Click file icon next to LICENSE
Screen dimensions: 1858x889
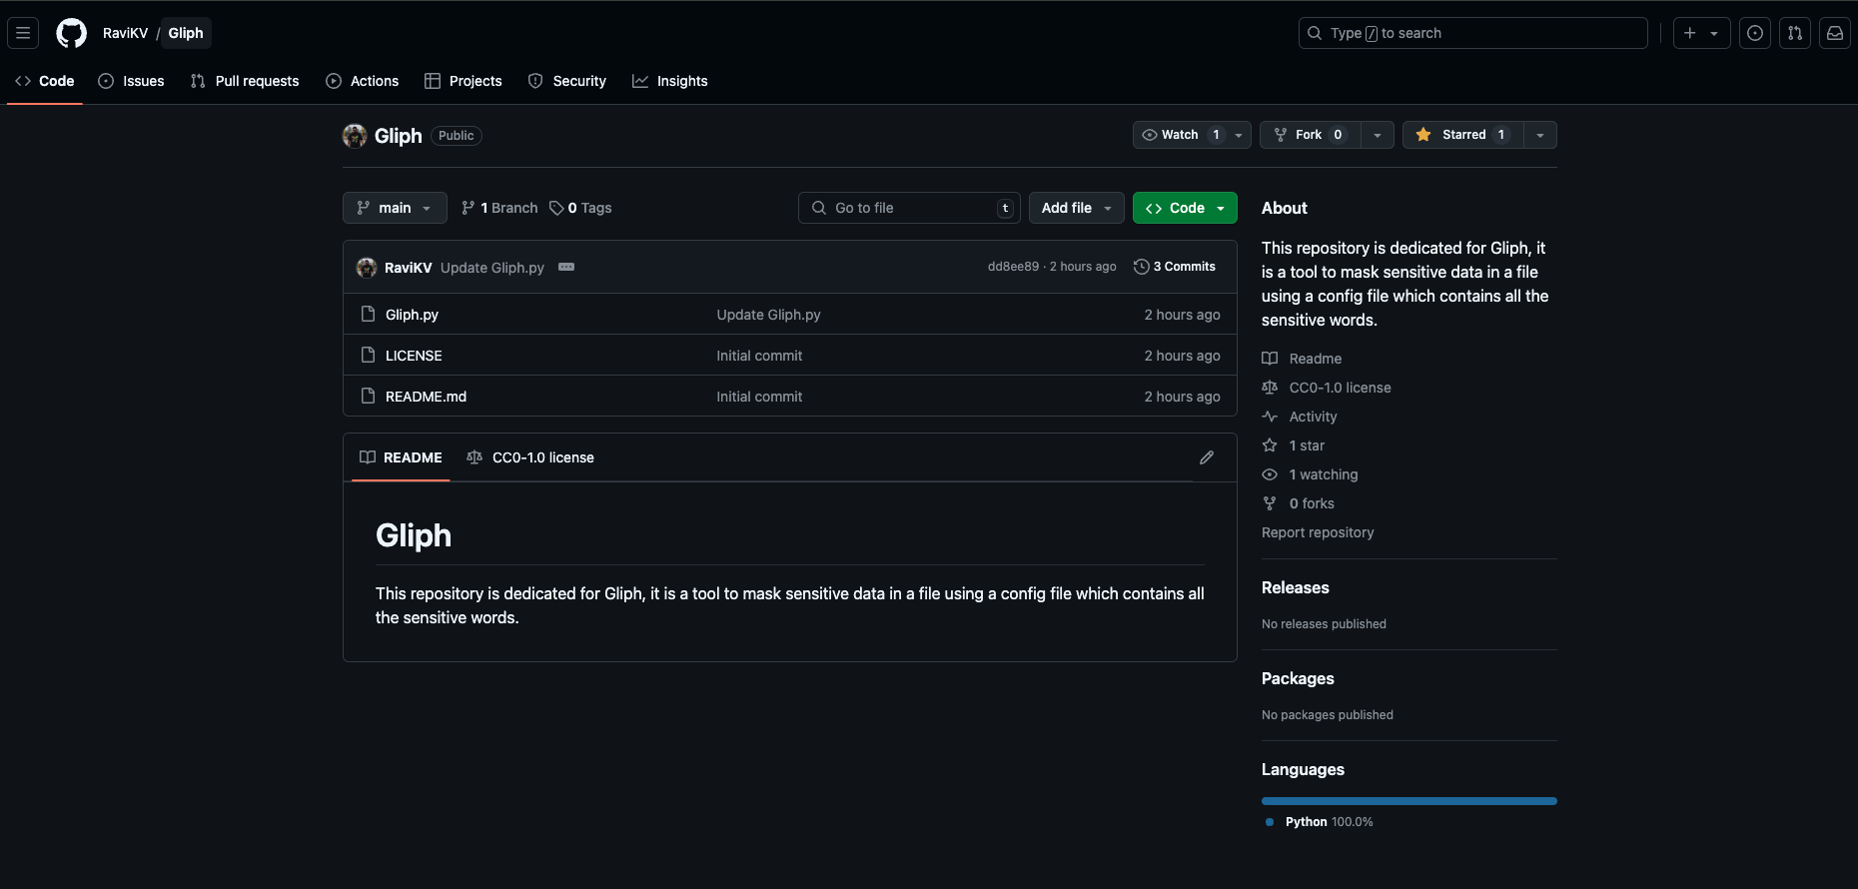point(368,355)
